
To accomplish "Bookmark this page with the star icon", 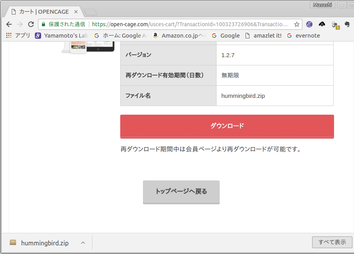I will [297, 24].
